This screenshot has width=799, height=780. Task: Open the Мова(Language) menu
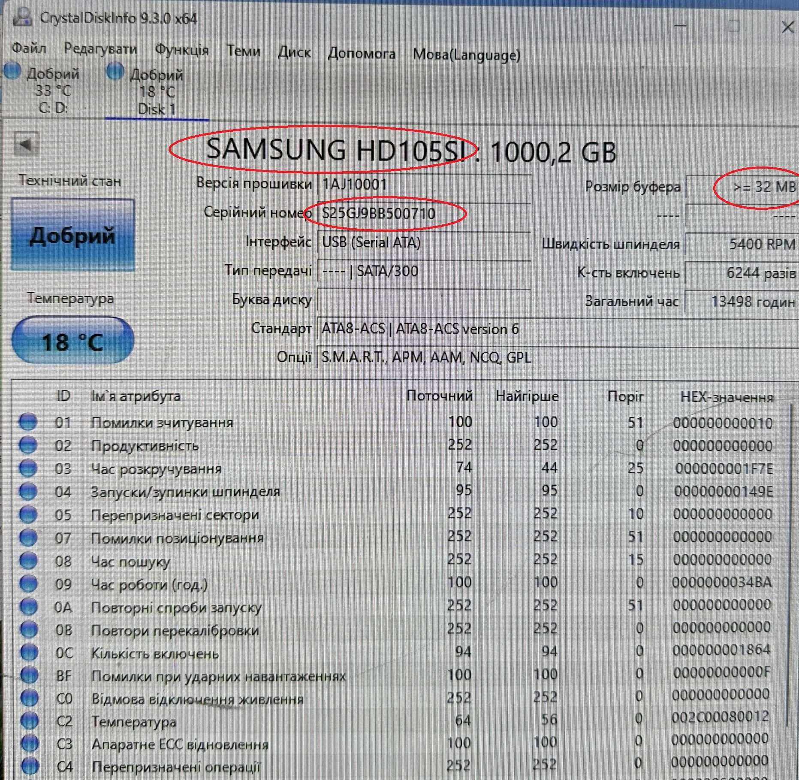point(467,55)
